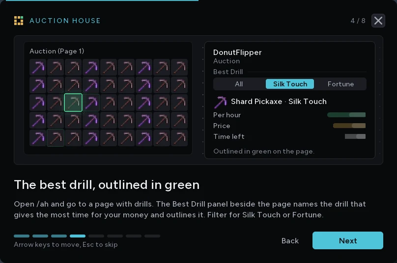
Task: Pick the brown pickaxe in row one, column two
Action: click(56, 67)
